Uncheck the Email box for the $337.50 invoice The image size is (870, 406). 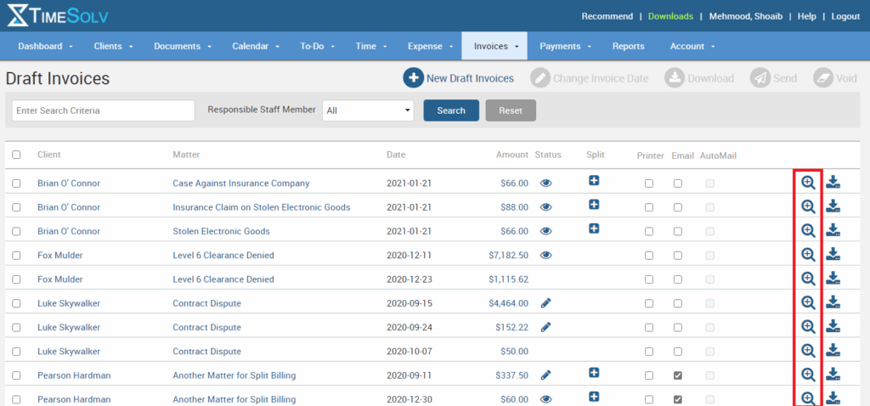tap(677, 375)
